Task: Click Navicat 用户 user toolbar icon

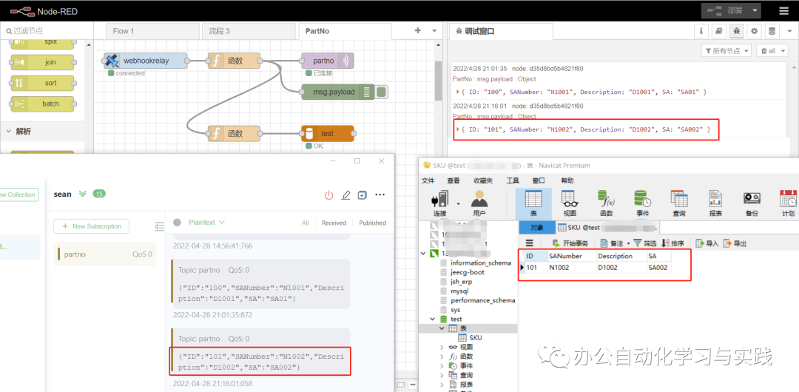Action: point(479,203)
